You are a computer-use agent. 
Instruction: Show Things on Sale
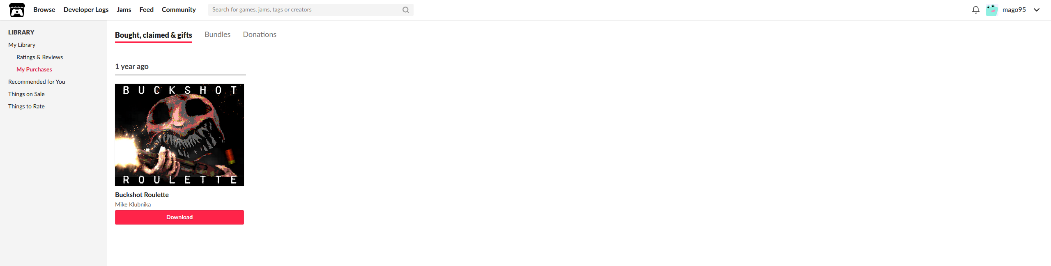(26, 94)
